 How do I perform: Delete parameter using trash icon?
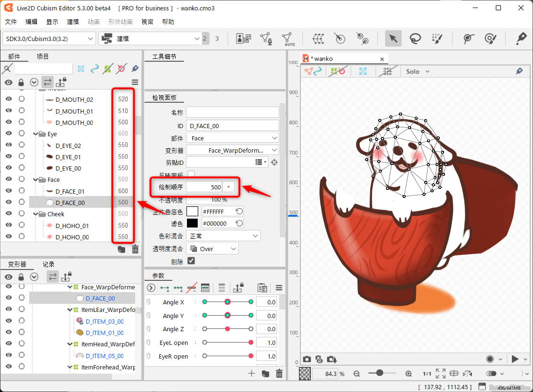tap(279, 373)
